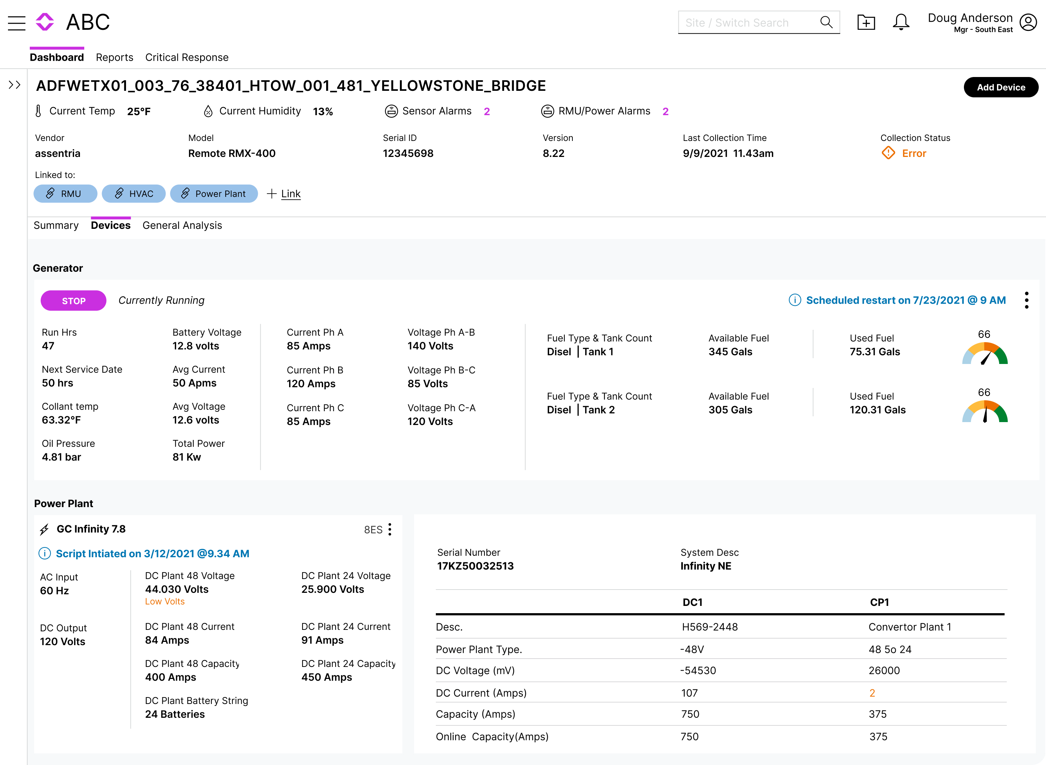Click the Current Temp thermometer icon
The image size is (1046, 765).
tap(38, 111)
